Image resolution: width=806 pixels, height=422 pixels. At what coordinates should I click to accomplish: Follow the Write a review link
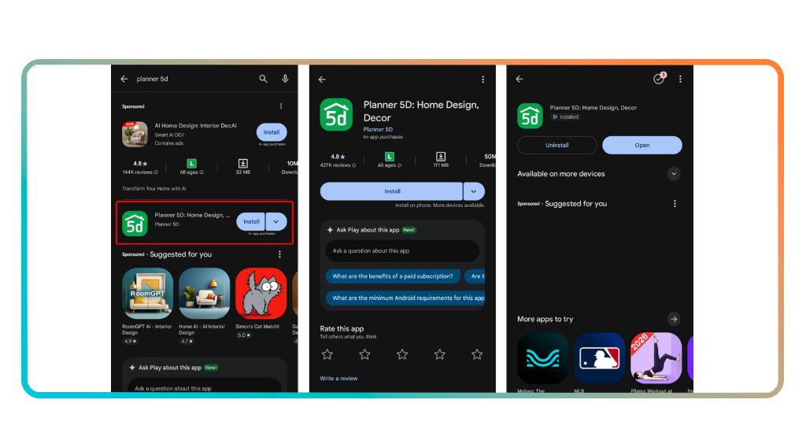[338, 379]
